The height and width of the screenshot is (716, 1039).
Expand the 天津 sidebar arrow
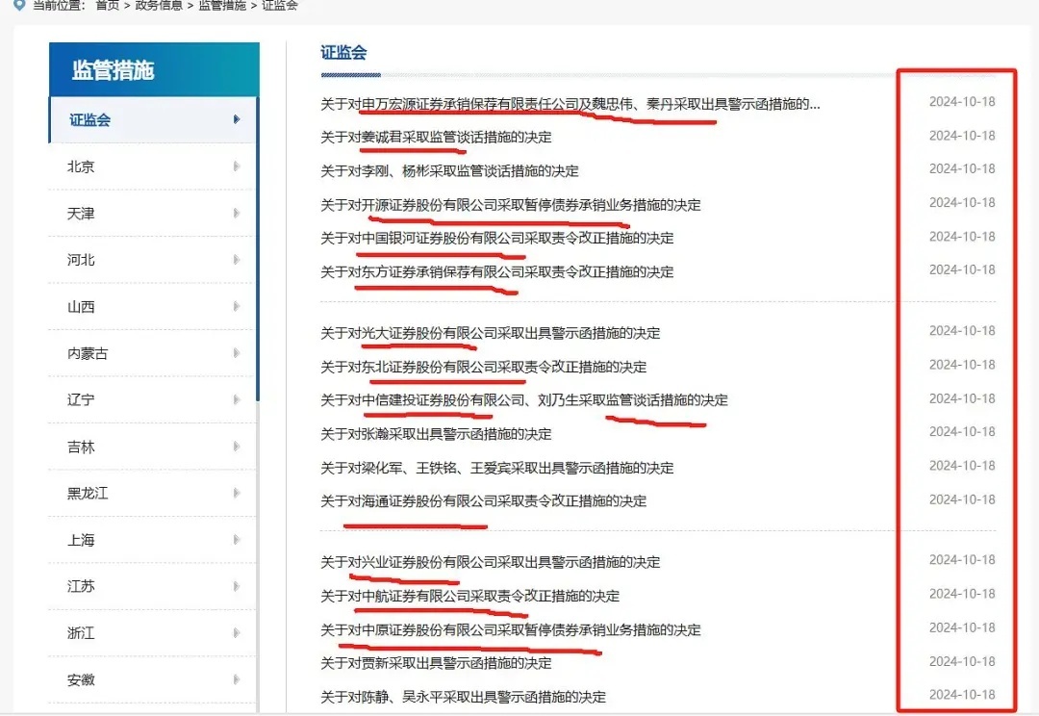pos(237,214)
